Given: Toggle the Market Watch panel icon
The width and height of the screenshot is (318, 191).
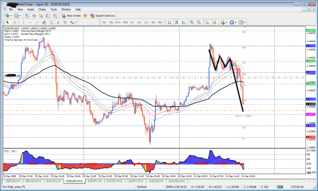Looking at the screenshot, I should [27, 16].
